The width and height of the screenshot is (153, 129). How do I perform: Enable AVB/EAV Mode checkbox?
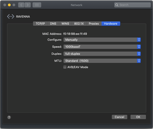pos(65,67)
